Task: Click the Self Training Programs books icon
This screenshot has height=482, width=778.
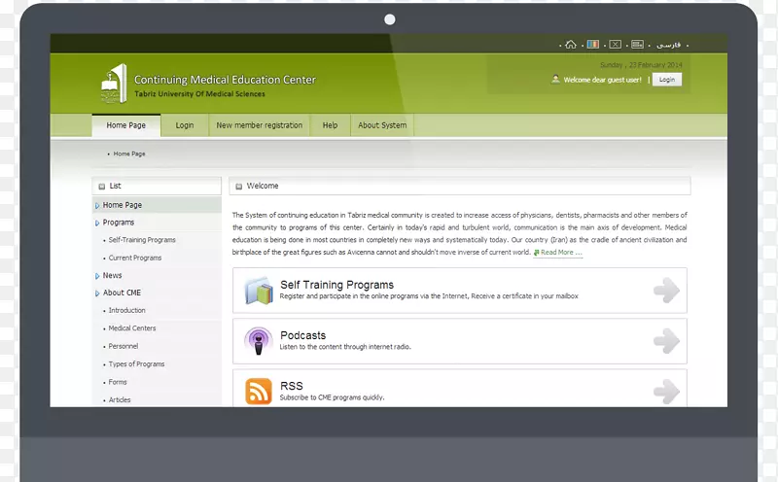Action: pos(258,291)
